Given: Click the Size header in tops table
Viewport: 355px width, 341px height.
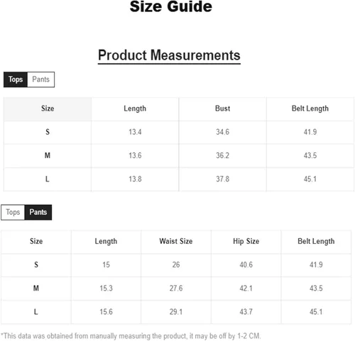Looking at the screenshot, I should tap(48, 108).
